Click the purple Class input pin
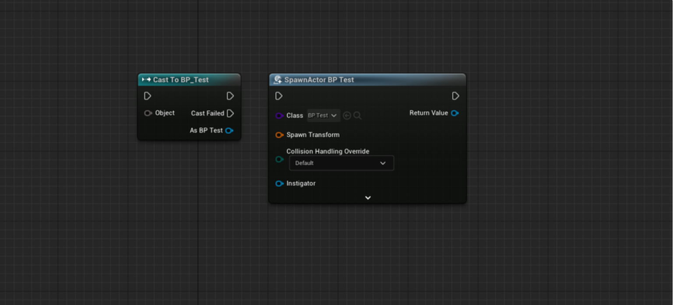673x305 pixels. tap(279, 116)
